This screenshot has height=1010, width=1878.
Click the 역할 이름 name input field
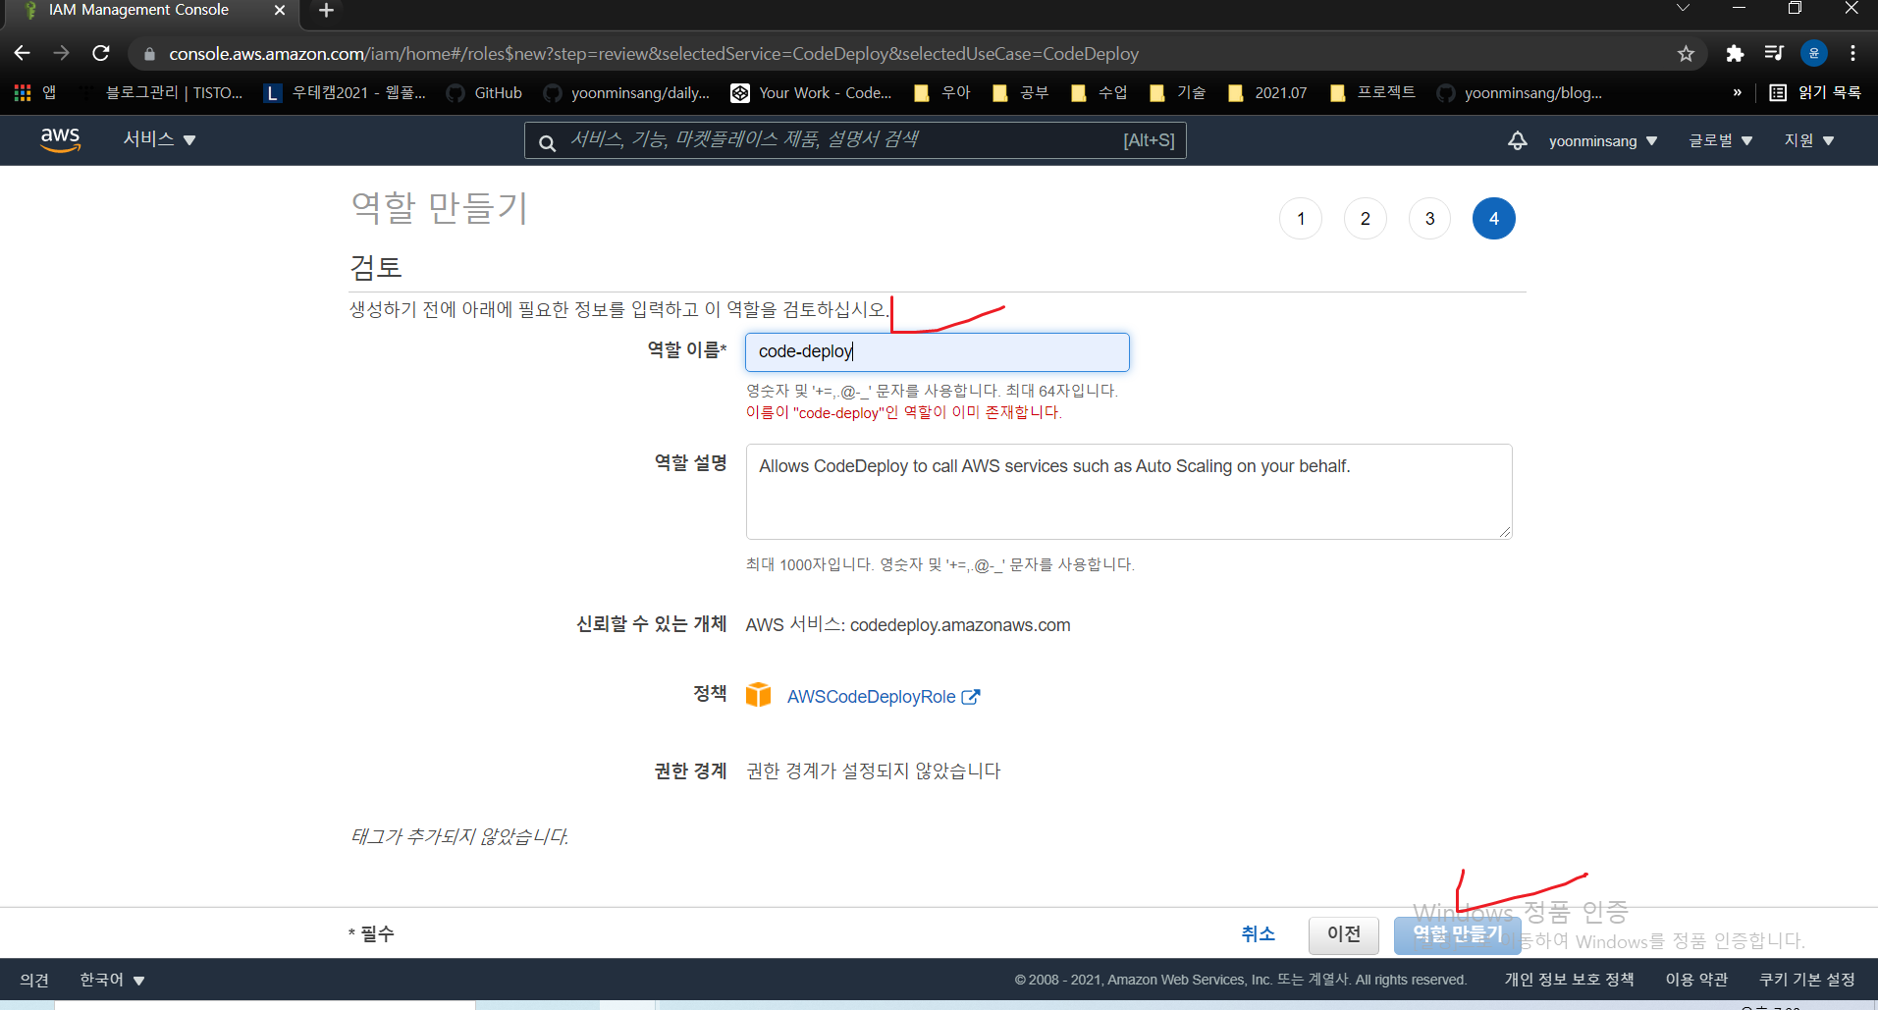(x=937, y=351)
